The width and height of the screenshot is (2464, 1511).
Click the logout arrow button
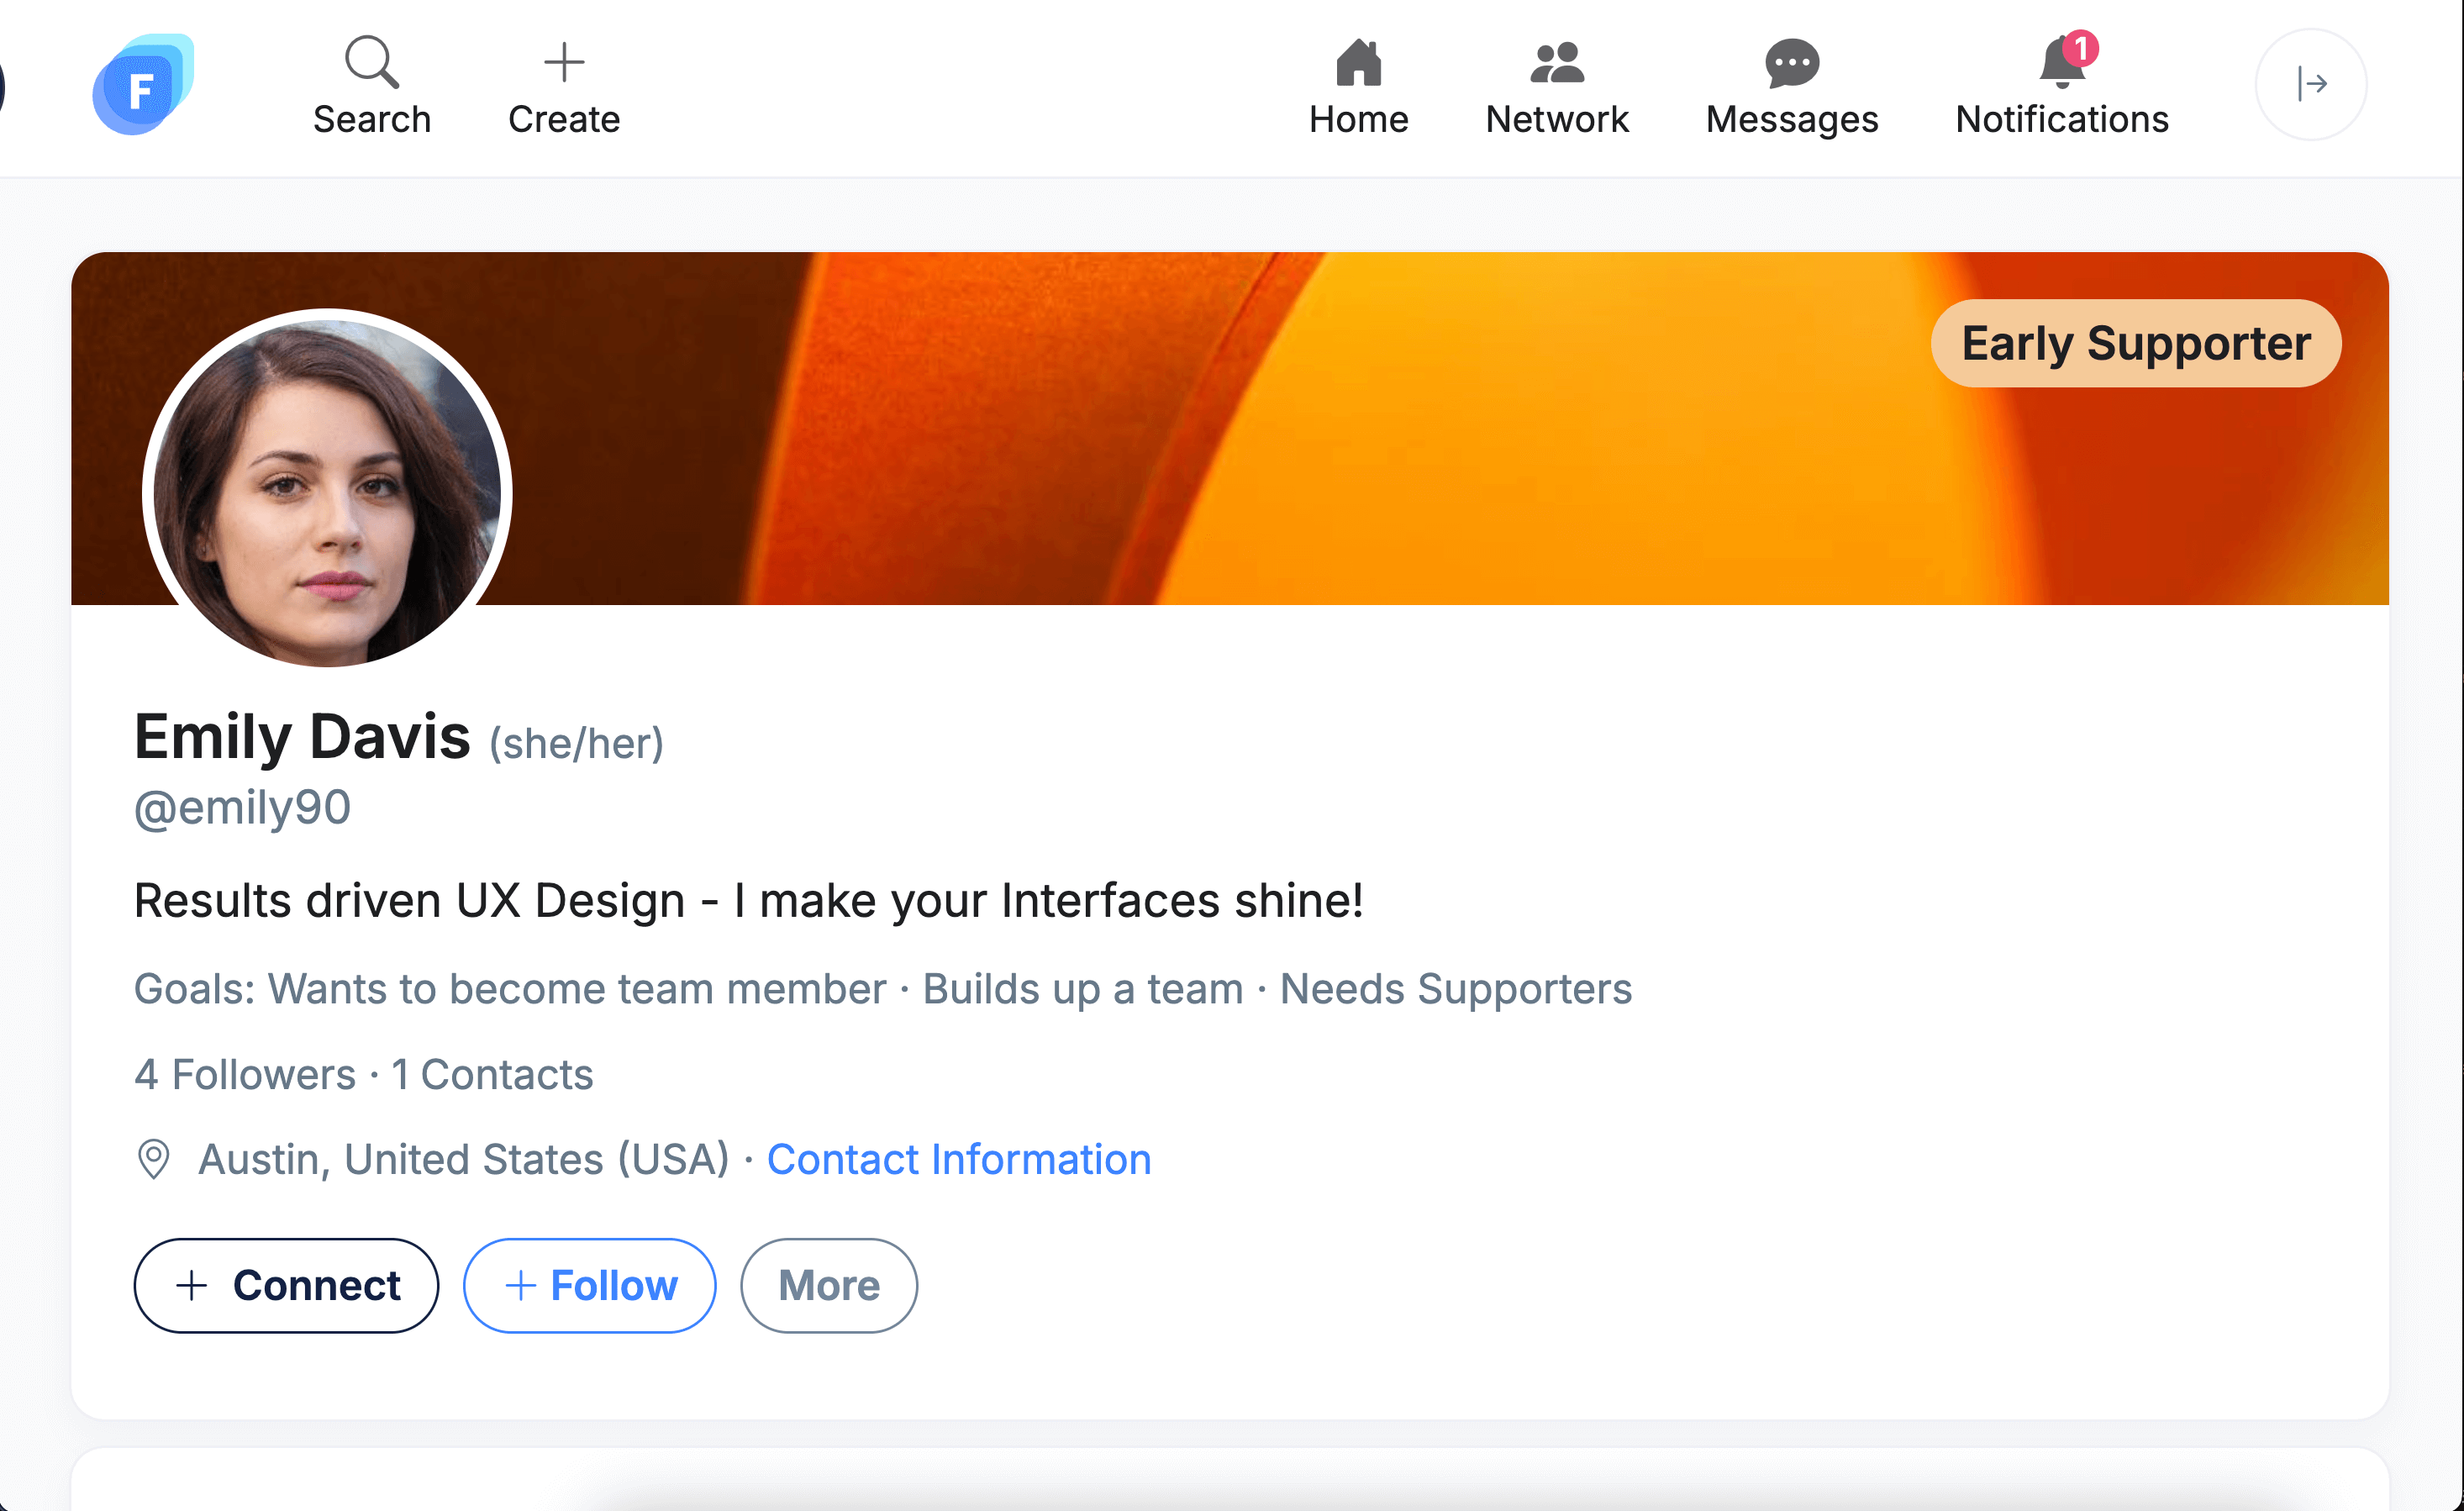tap(2311, 84)
